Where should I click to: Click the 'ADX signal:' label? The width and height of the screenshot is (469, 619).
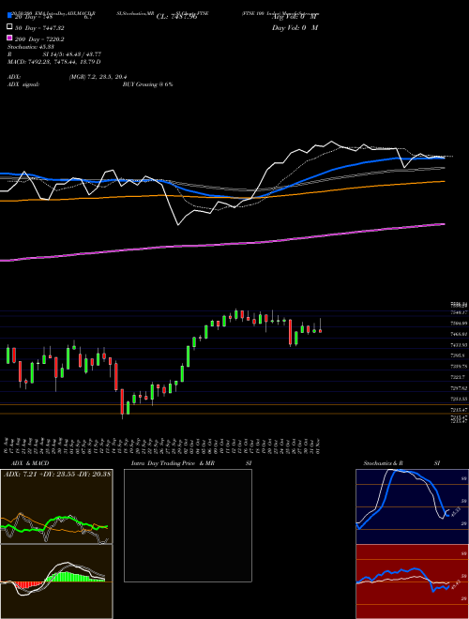coord(23,84)
